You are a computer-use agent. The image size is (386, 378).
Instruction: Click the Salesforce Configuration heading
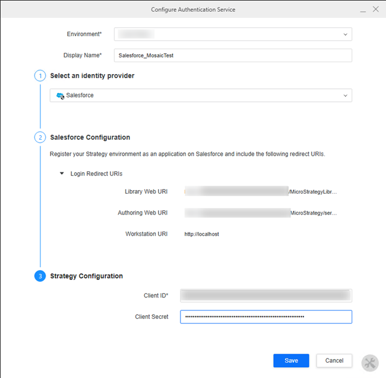(90, 137)
